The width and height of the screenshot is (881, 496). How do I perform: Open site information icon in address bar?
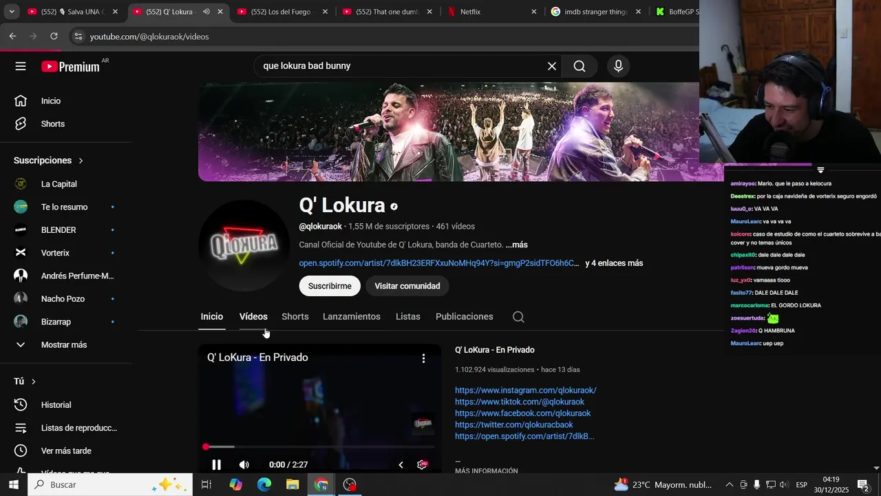point(78,37)
